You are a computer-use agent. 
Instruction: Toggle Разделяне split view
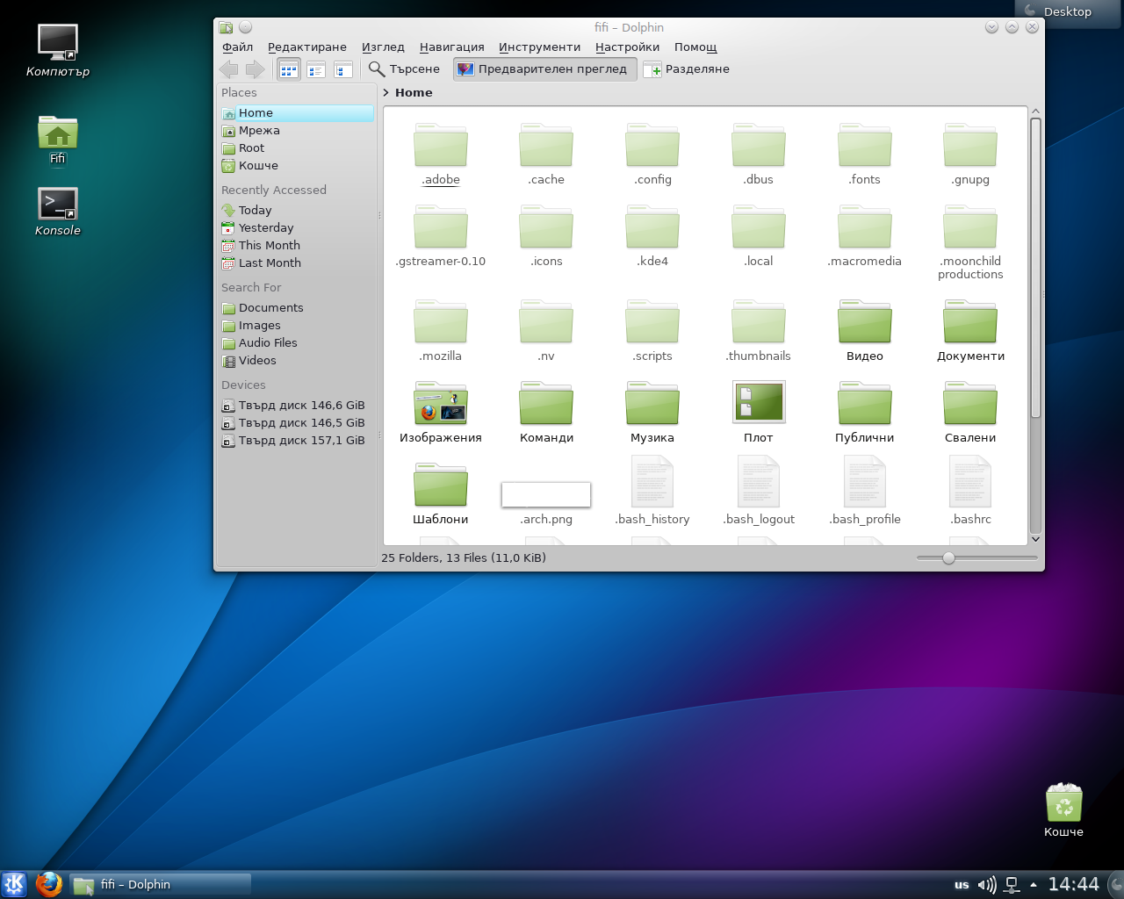(687, 69)
